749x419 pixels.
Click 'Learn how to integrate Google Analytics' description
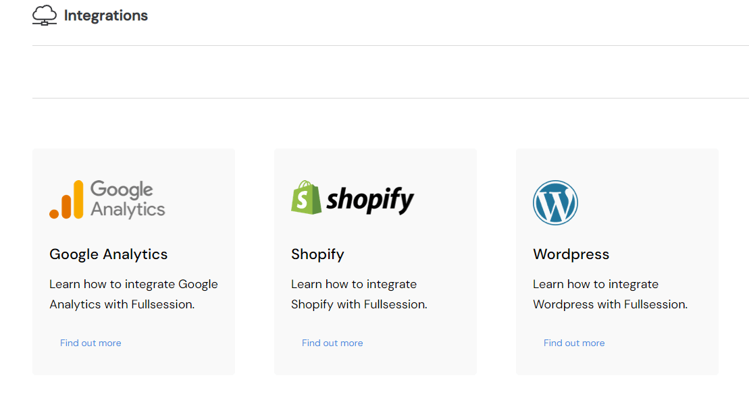point(134,294)
